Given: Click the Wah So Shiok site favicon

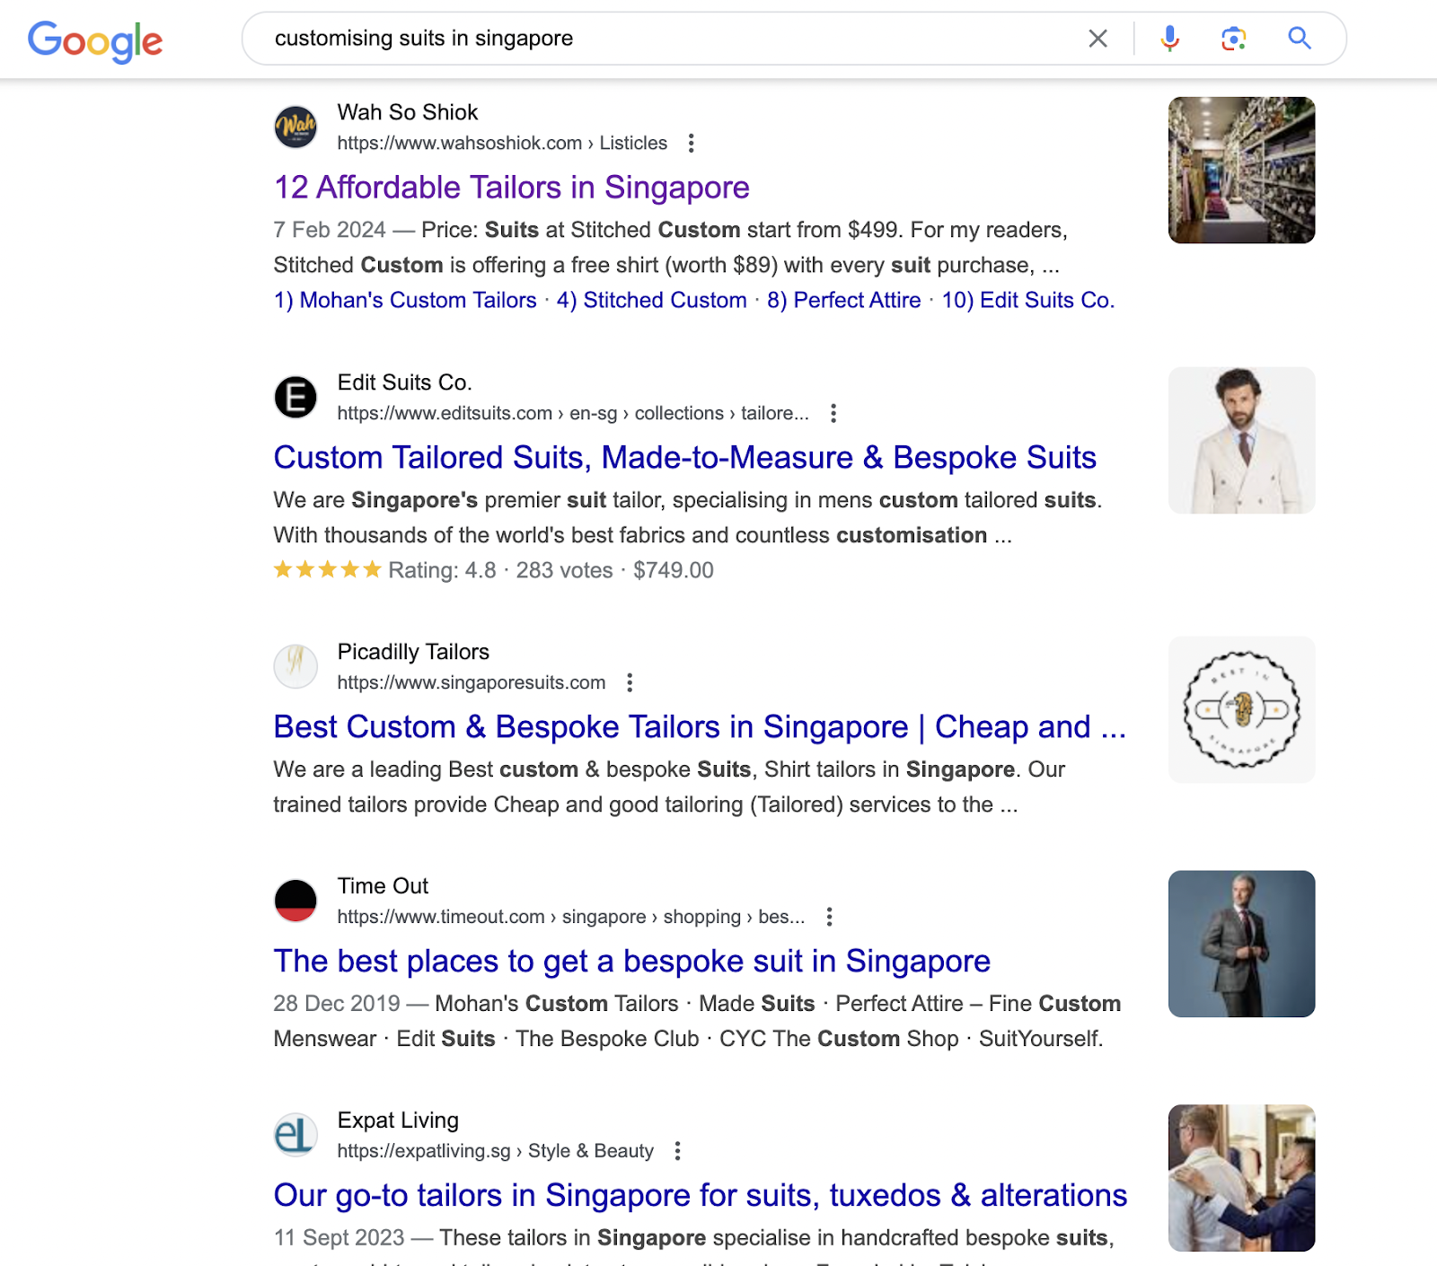Looking at the screenshot, I should coord(295,127).
